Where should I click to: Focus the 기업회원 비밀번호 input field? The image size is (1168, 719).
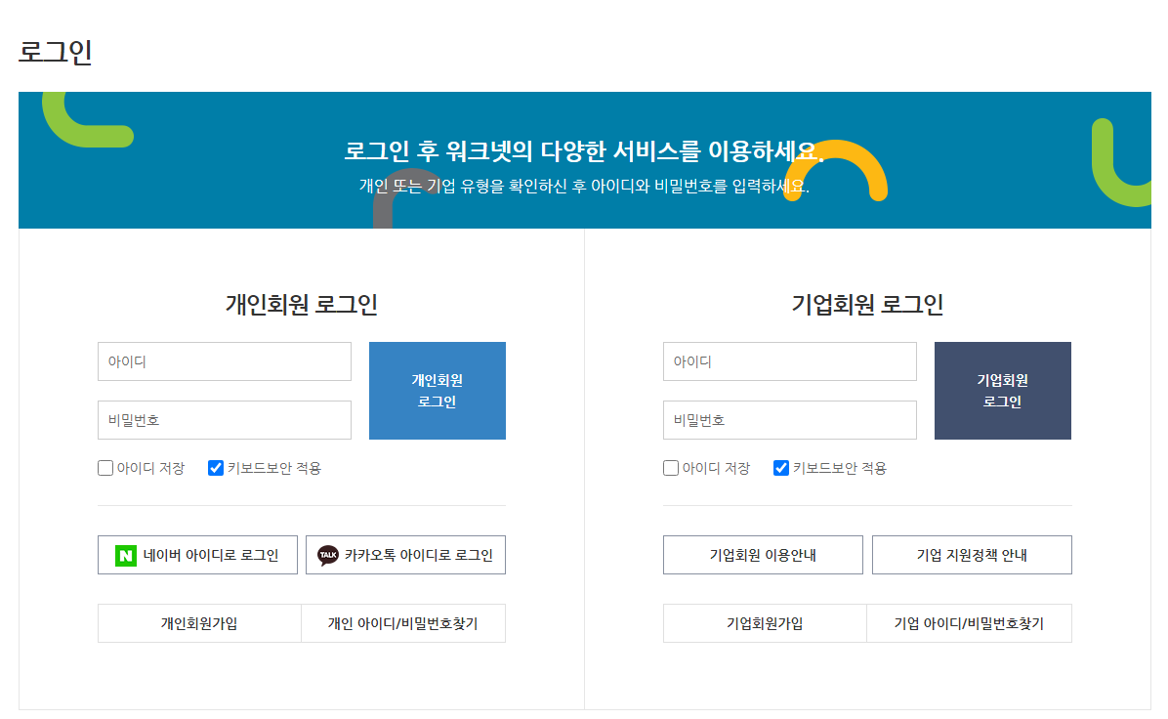pos(790,420)
